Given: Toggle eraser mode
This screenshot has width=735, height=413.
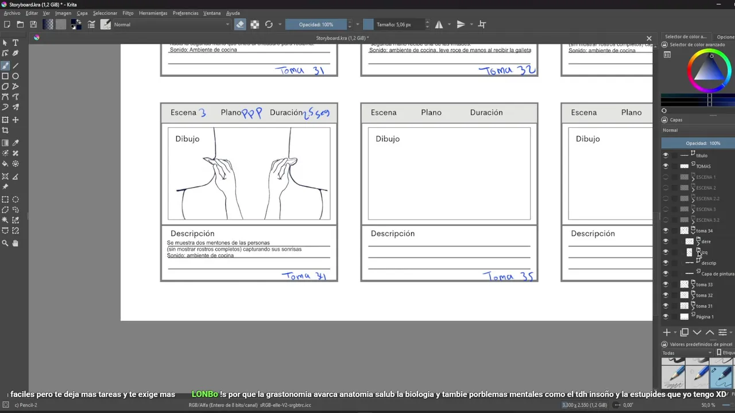Looking at the screenshot, I should pos(240,25).
